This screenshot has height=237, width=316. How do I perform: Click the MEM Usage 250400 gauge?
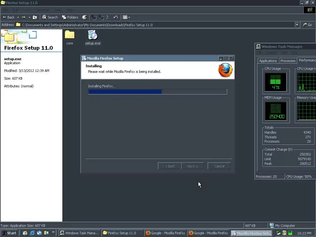(276, 111)
